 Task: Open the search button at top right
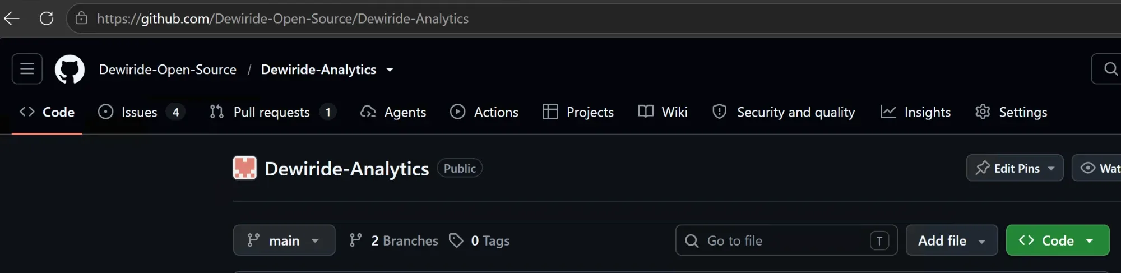1107,69
